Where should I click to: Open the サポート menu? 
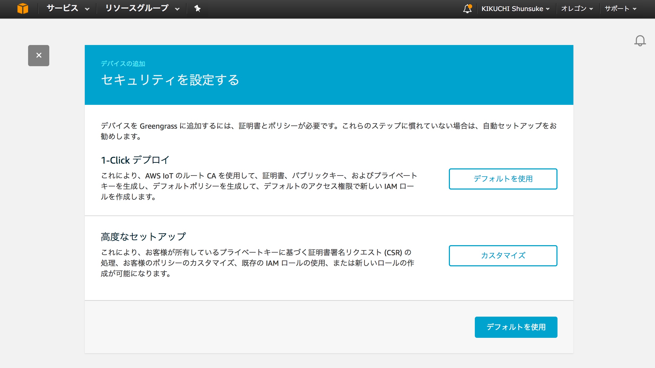(x=620, y=9)
